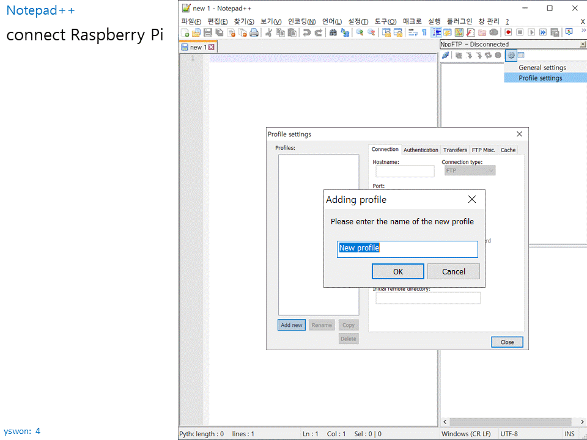Click Initial remote directory input field
The image size is (587, 440).
(428, 298)
